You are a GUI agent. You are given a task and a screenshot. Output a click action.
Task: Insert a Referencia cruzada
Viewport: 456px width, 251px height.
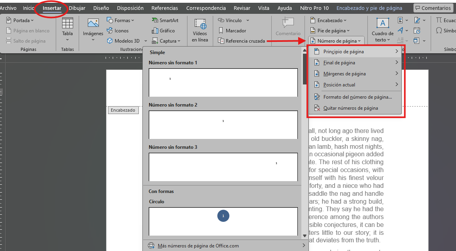pos(242,41)
